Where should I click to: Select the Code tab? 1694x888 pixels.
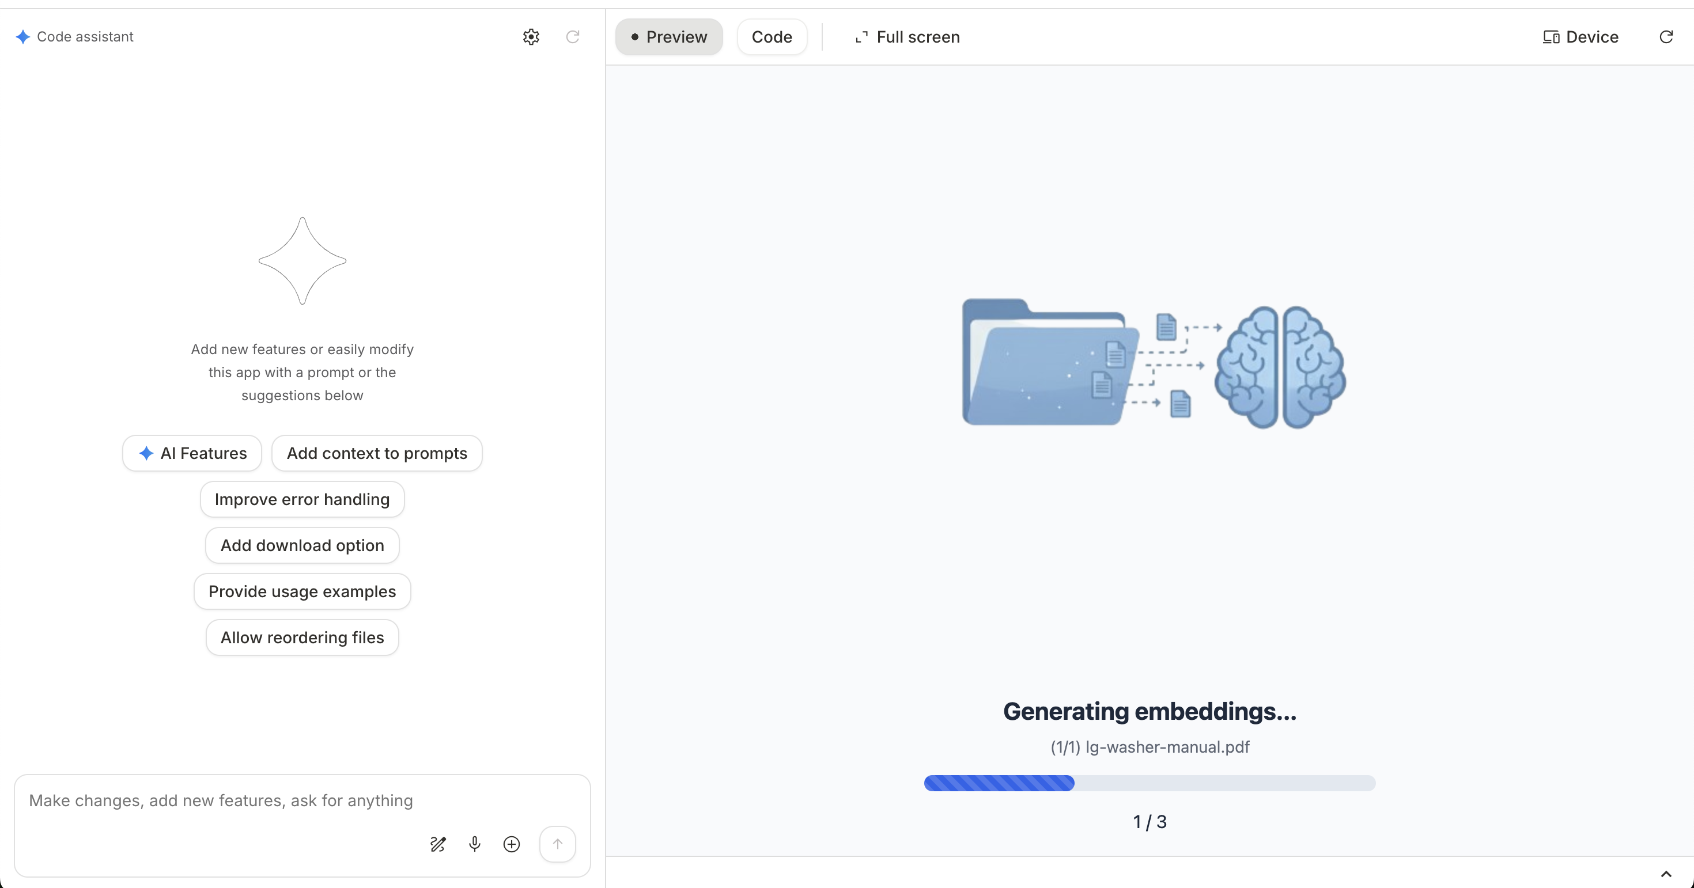pyautogui.click(x=772, y=37)
